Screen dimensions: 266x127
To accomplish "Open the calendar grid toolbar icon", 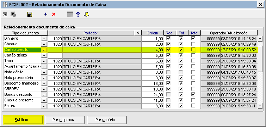I will point(70,14).
